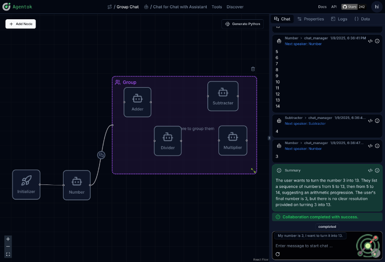The height and width of the screenshot is (262, 385).
Task: Click the trash icon above the Group
Action: 253,69
